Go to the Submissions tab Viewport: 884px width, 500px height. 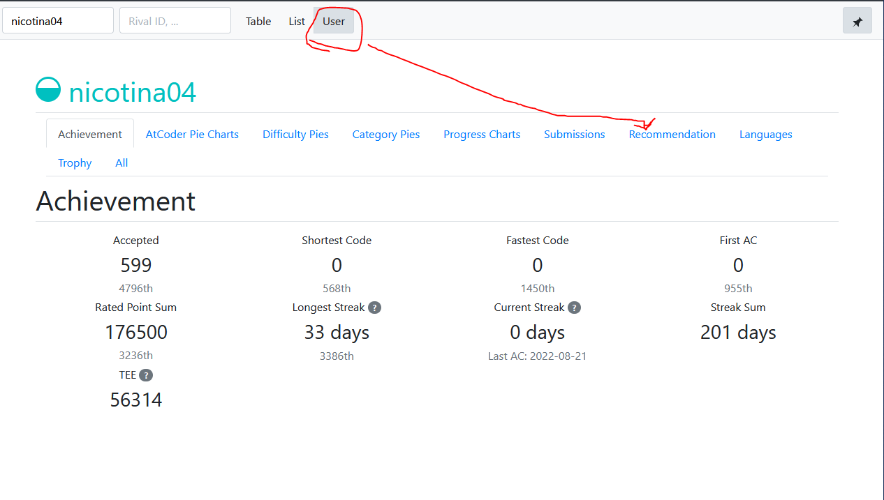tap(575, 134)
